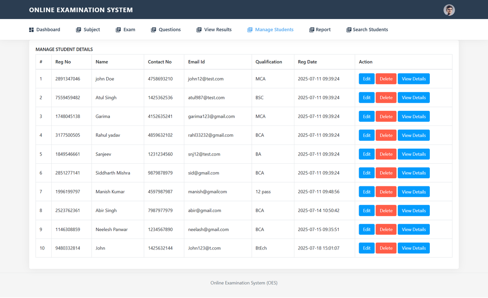This screenshot has width=488, height=298.
Task: Click the Manage Students menu icon
Action: [250, 30]
